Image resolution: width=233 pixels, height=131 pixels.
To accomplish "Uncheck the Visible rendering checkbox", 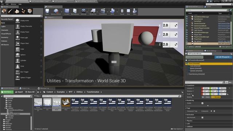I will coord(202,103).
